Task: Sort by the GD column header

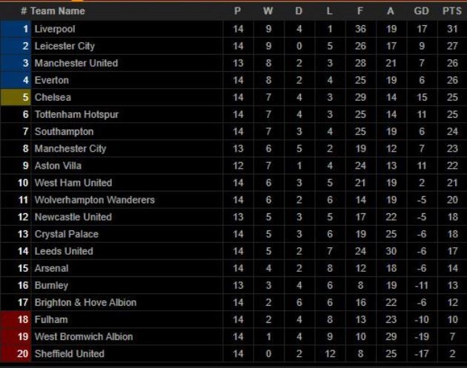Action: point(422,11)
